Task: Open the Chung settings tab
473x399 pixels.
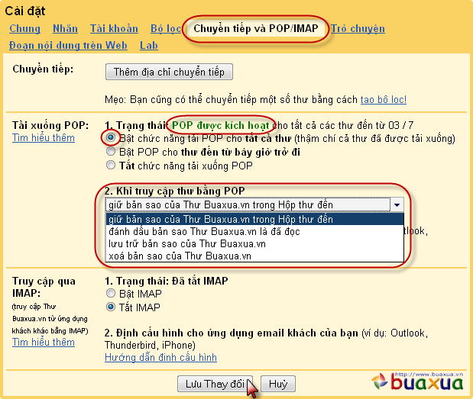Action: pyautogui.click(x=24, y=28)
